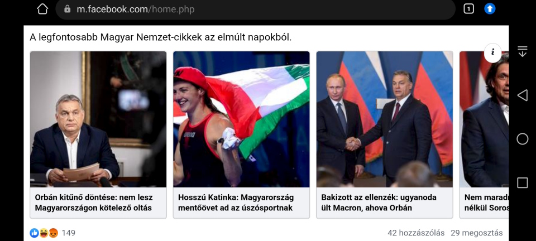536x241 pixels.
Task: Open swimmer with Hungarian flag thumbnail
Action: coord(241,119)
